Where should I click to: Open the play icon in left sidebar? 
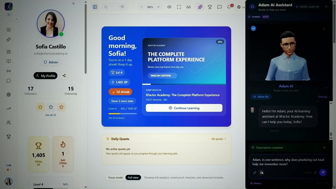click(9, 30)
